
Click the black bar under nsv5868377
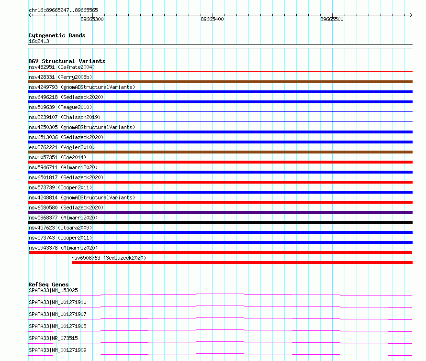(x=220, y=222)
